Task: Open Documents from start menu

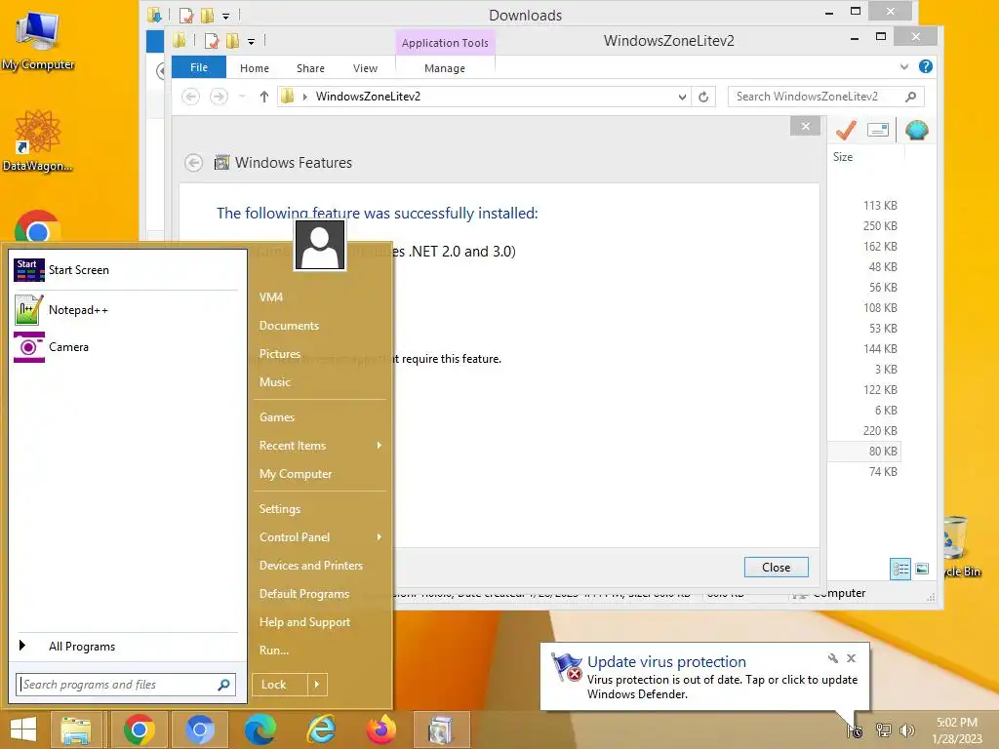Action: (289, 326)
